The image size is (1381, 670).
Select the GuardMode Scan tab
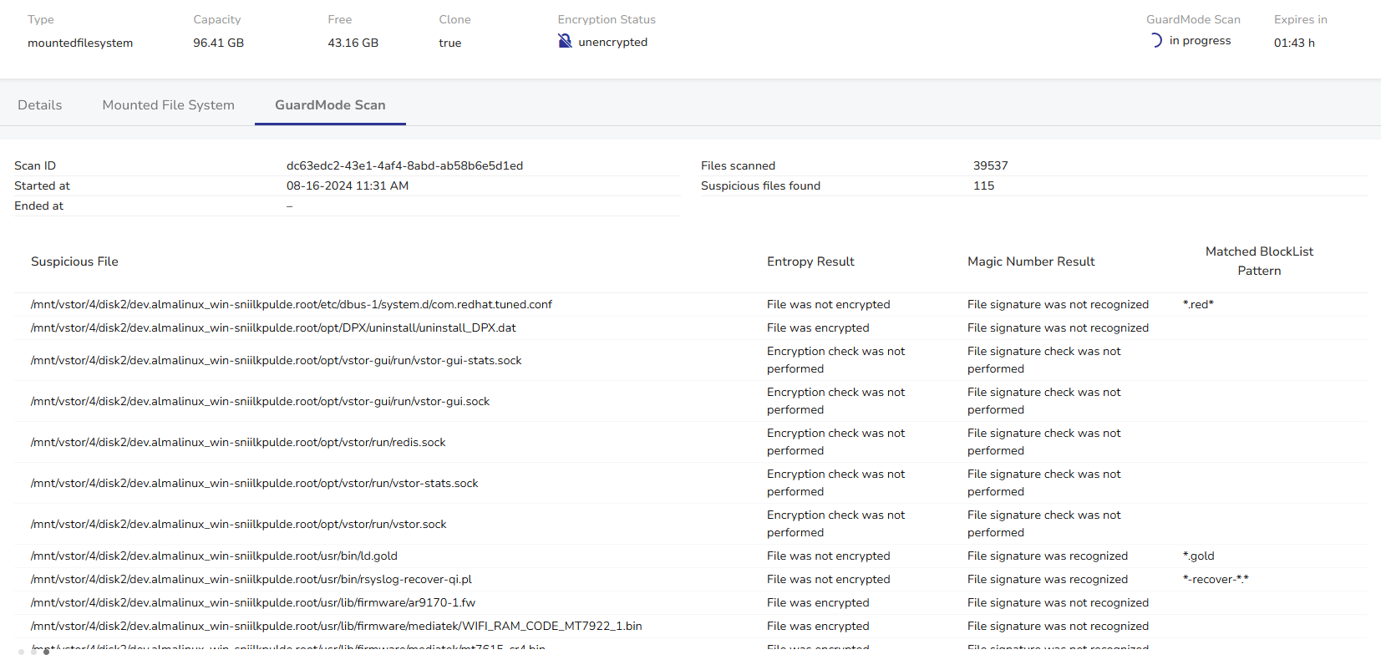coord(330,105)
